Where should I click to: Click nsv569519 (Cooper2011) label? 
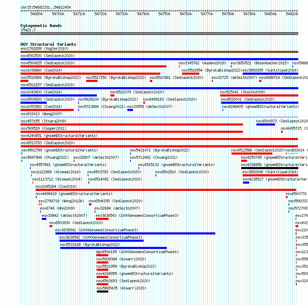coord(44,128)
